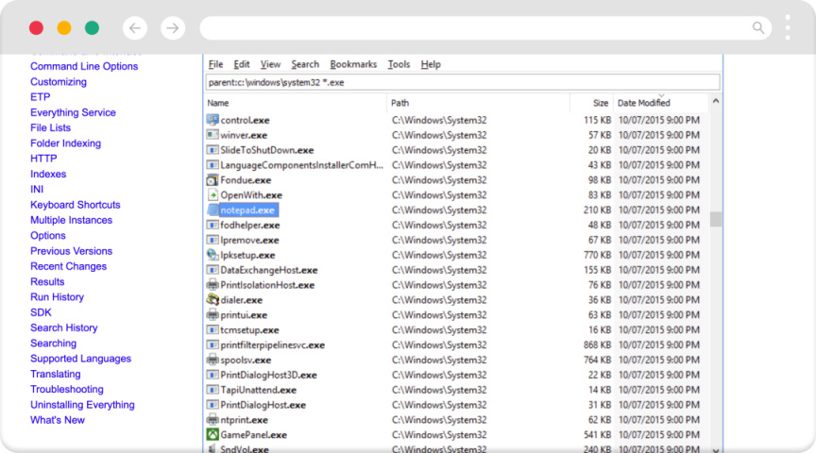Click the PrintDialogHost3D.exe file icon
The width and height of the screenshot is (816, 453).
point(212,375)
